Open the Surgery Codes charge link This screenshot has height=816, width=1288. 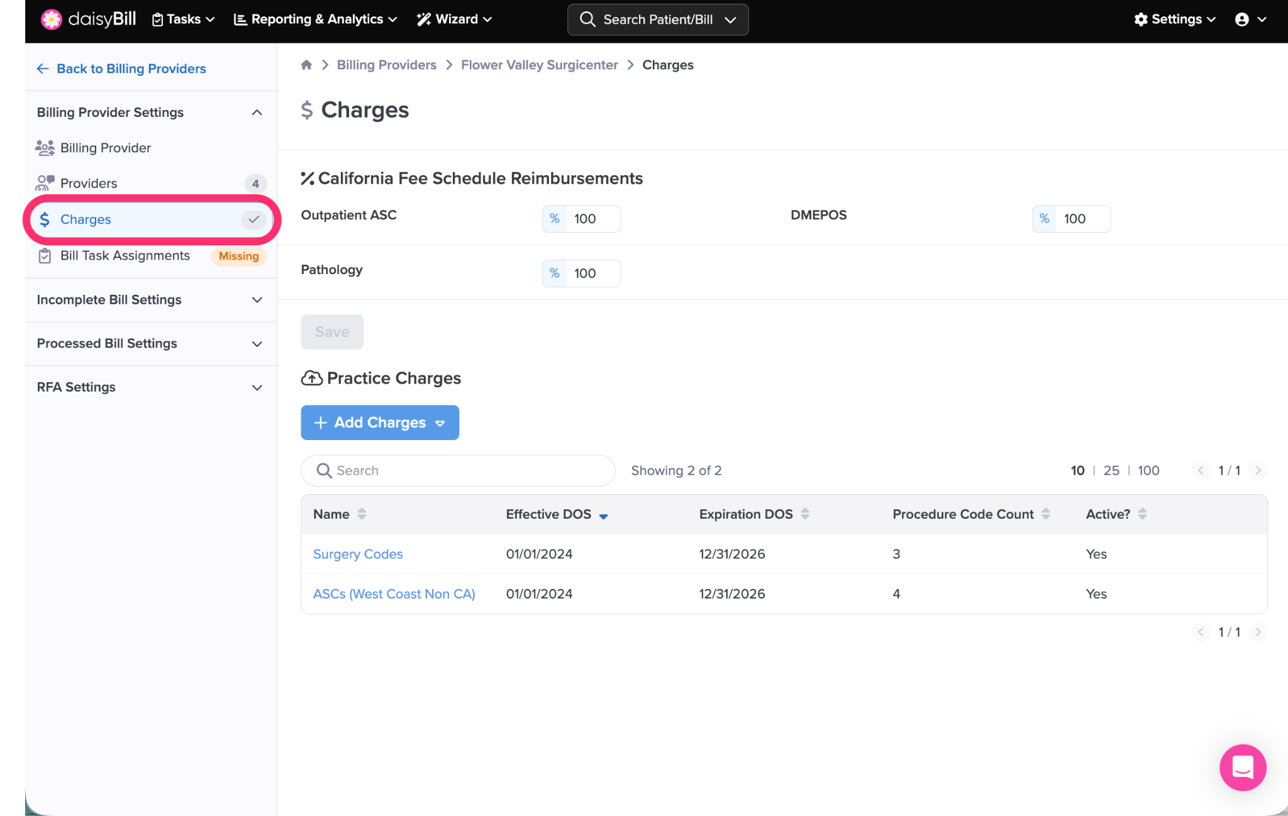[358, 554]
